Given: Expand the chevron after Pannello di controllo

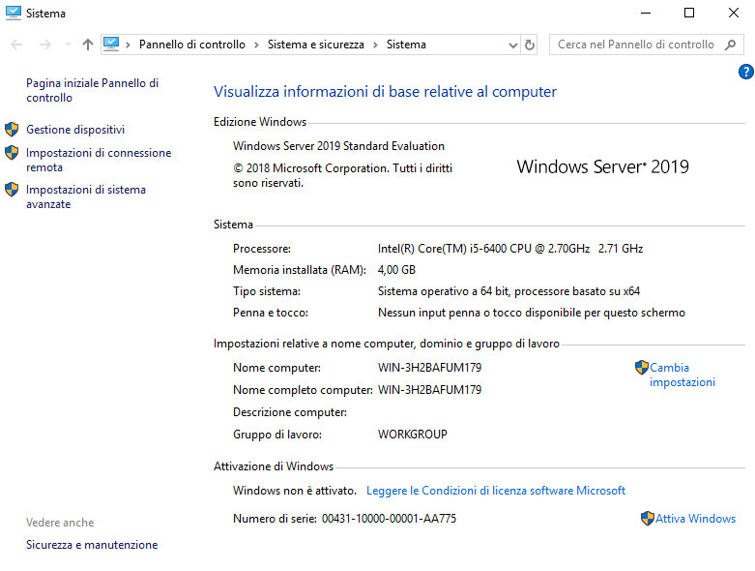Looking at the screenshot, I should [x=257, y=45].
